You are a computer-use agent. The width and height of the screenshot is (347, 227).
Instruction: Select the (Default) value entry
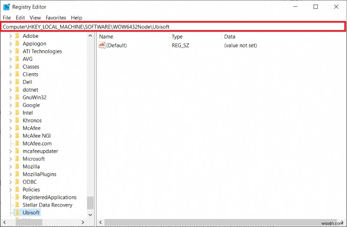(x=116, y=46)
